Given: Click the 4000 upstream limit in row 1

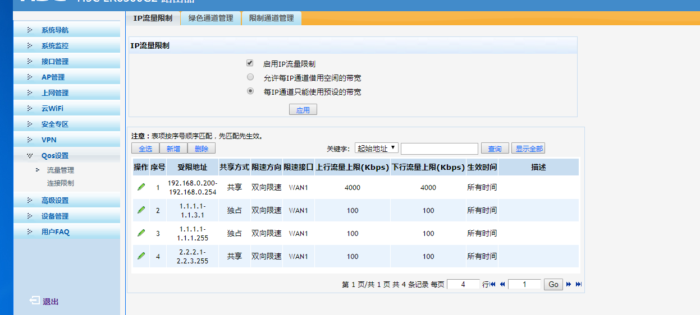Looking at the screenshot, I should click(353, 188).
